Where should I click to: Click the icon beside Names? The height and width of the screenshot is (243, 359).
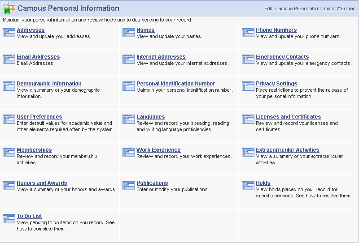pyautogui.click(x=129, y=32)
